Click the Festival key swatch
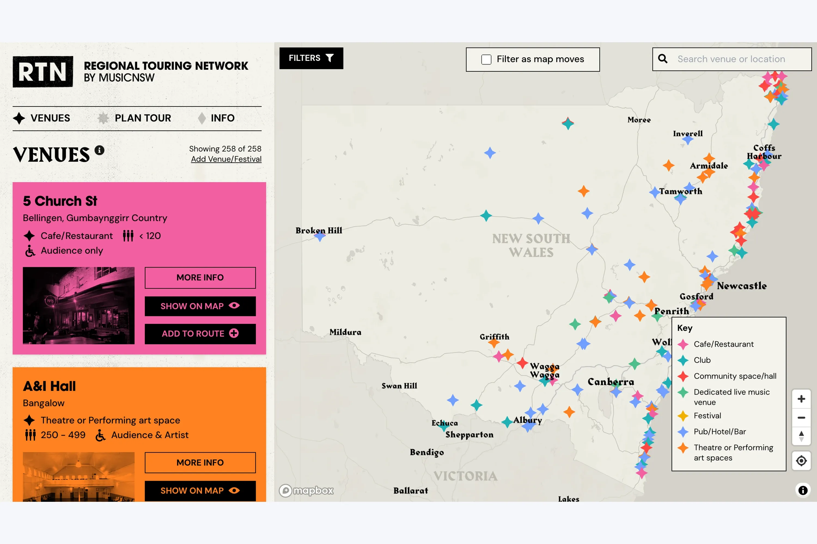Viewport: 817px width, 544px height. 683,416
